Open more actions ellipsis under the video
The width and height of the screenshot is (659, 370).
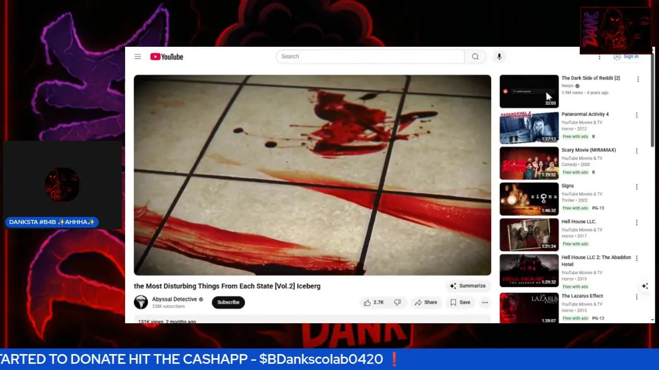[x=485, y=303]
